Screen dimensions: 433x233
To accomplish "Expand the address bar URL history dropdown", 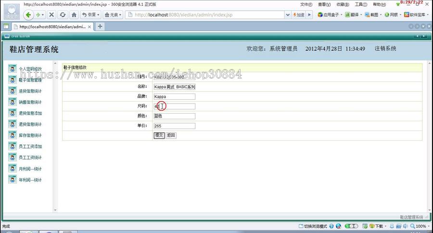I will tap(288, 15).
